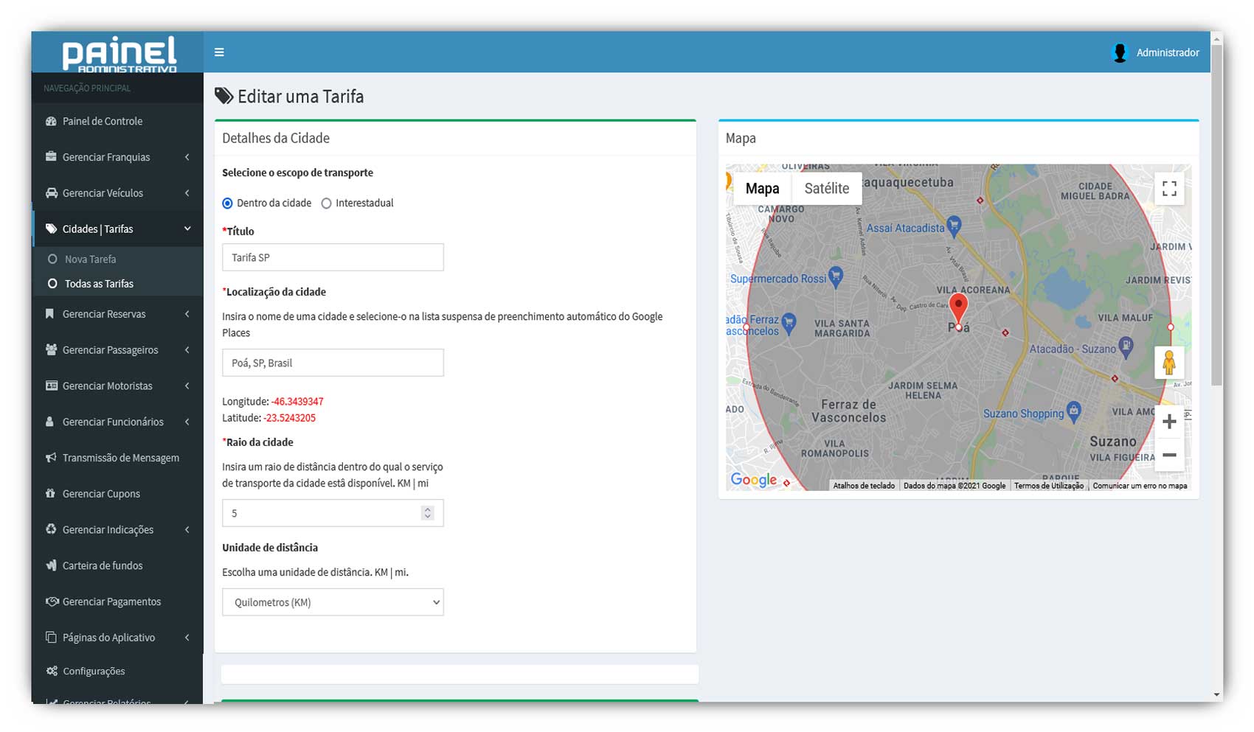Toggle fullscreen view on the map
Viewport: 1254px width, 732px height.
tap(1169, 189)
